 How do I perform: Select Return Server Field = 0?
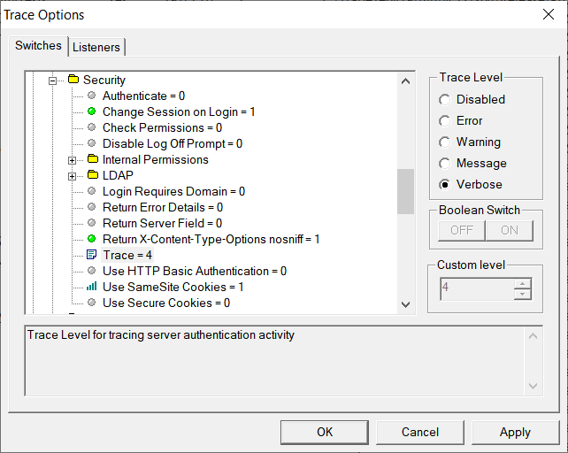pos(162,223)
